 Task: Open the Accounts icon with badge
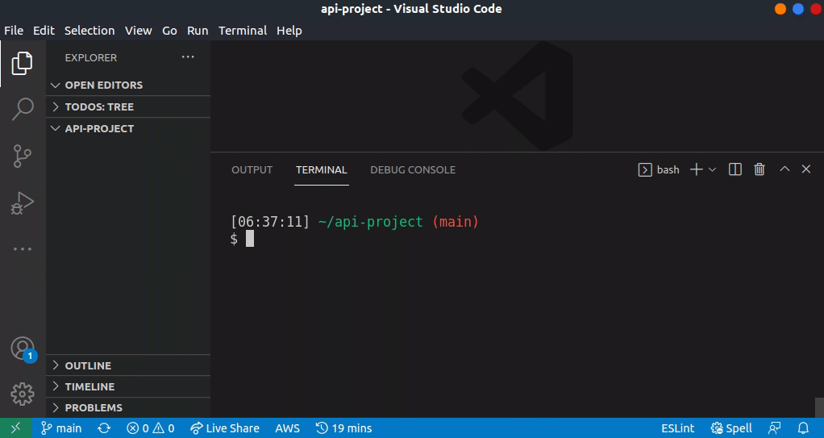[23, 349]
